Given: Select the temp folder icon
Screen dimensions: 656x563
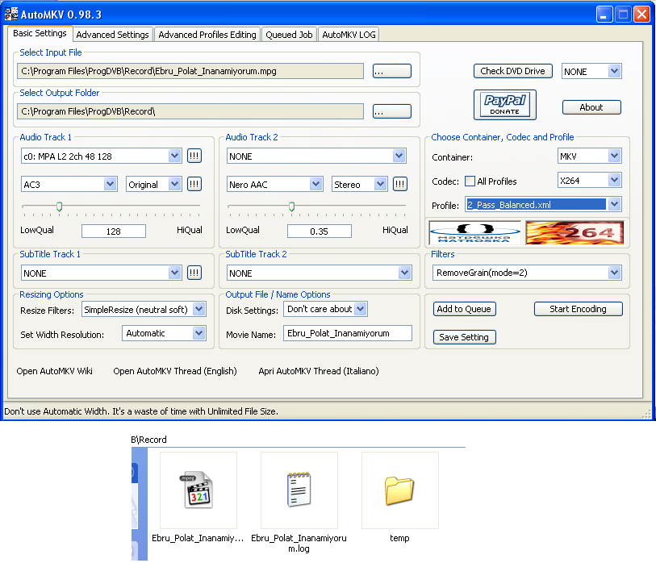Looking at the screenshot, I should point(399,490).
